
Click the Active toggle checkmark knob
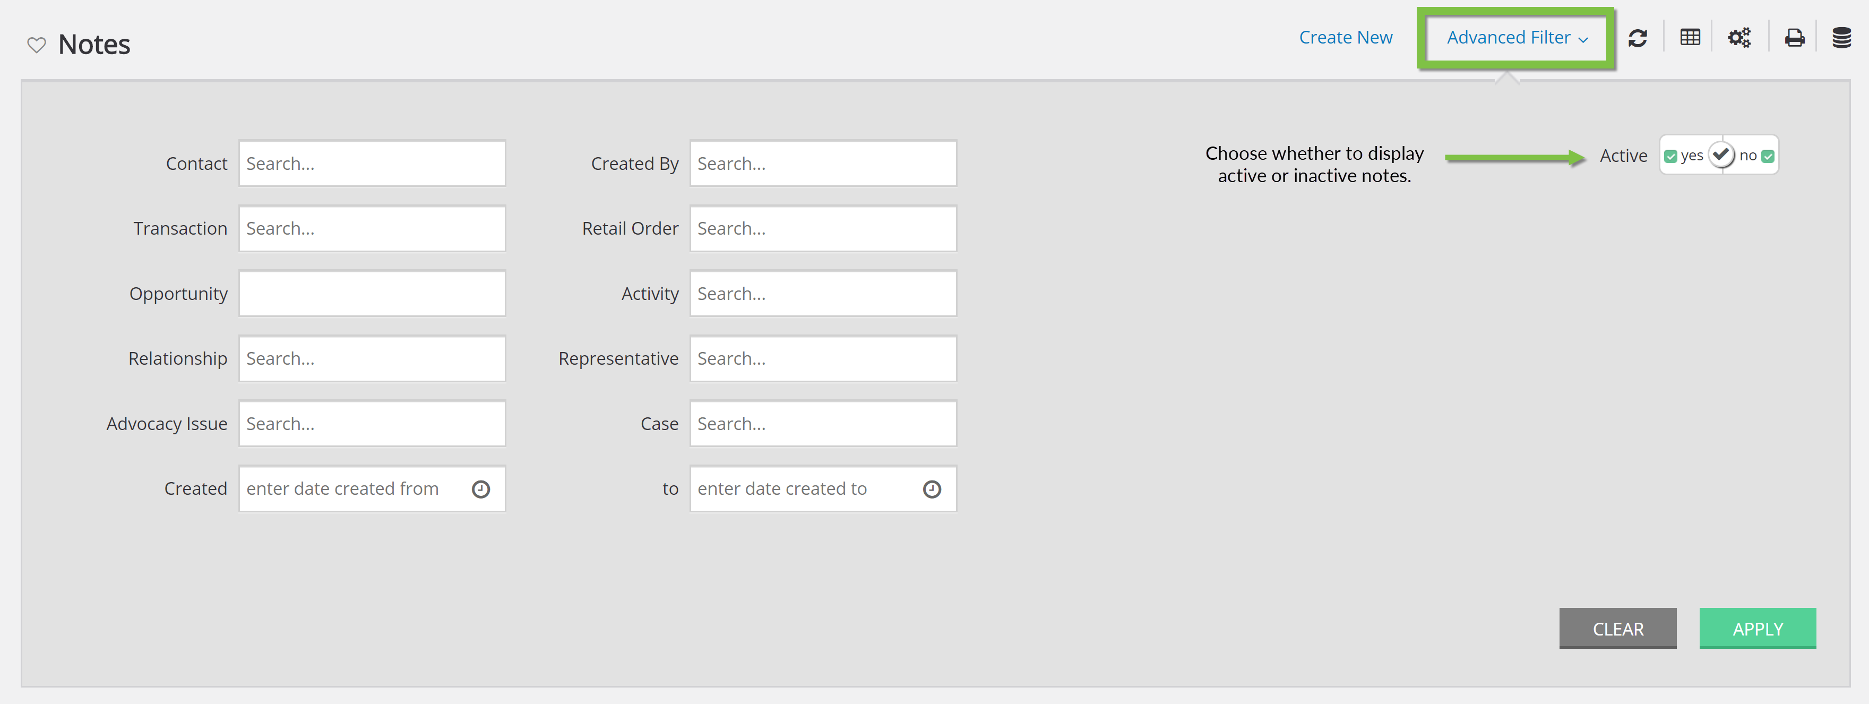tap(1721, 156)
